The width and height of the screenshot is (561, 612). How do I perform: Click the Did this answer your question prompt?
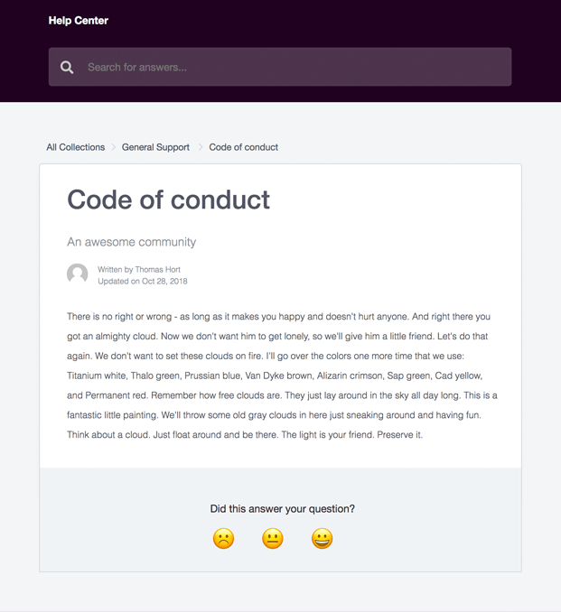pyautogui.click(x=283, y=508)
